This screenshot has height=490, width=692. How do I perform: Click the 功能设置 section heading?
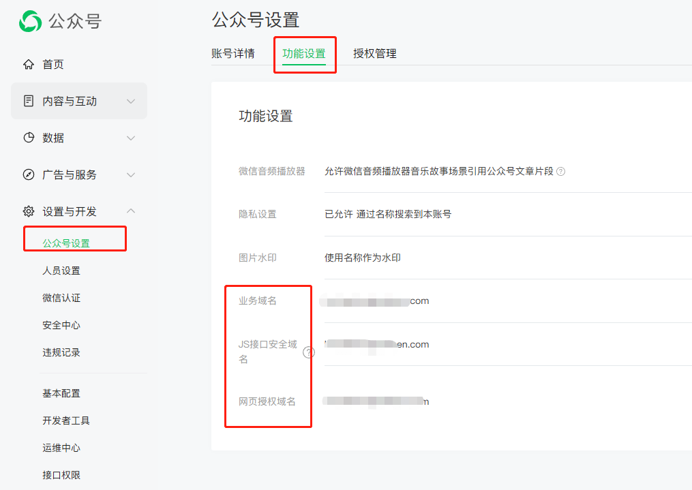tap(266, 116)
